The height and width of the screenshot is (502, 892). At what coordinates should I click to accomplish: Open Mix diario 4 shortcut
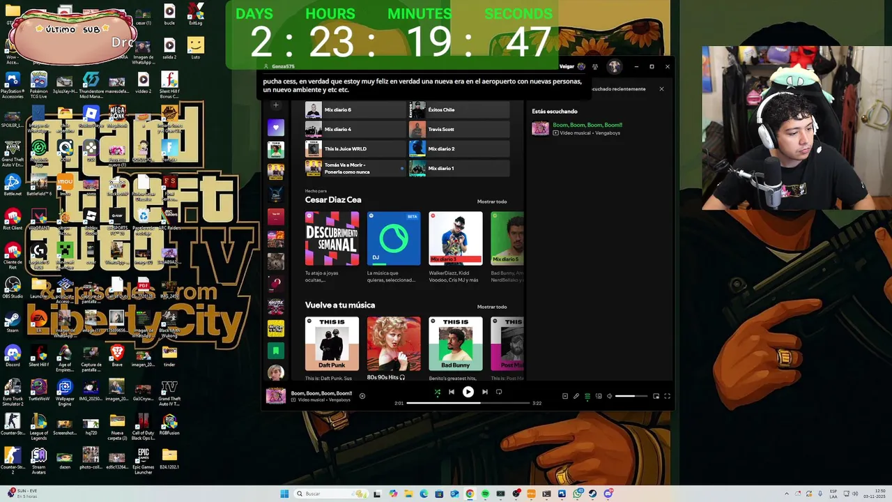[354, 129]
